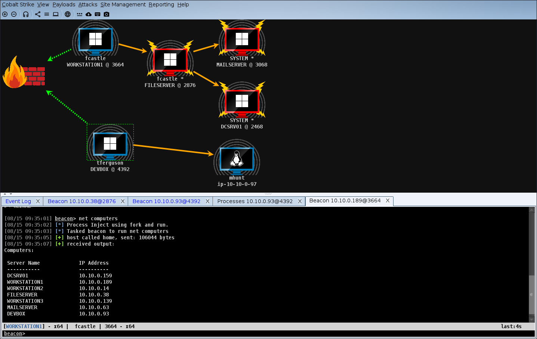This screenshot has width=537, height=339.
Task: Open the Attacks menu
Action: coord(88,4)
